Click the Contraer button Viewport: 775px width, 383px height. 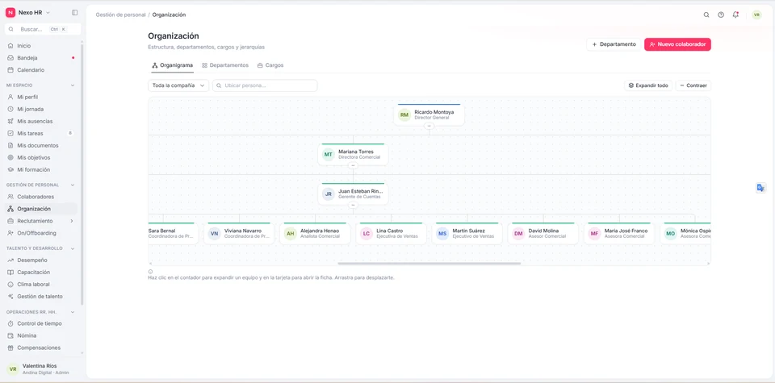(x=693, y=85)
